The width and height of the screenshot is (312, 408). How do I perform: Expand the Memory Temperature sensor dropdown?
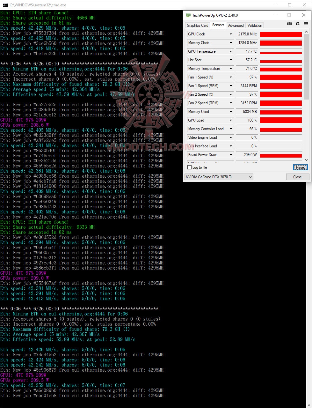231,69
